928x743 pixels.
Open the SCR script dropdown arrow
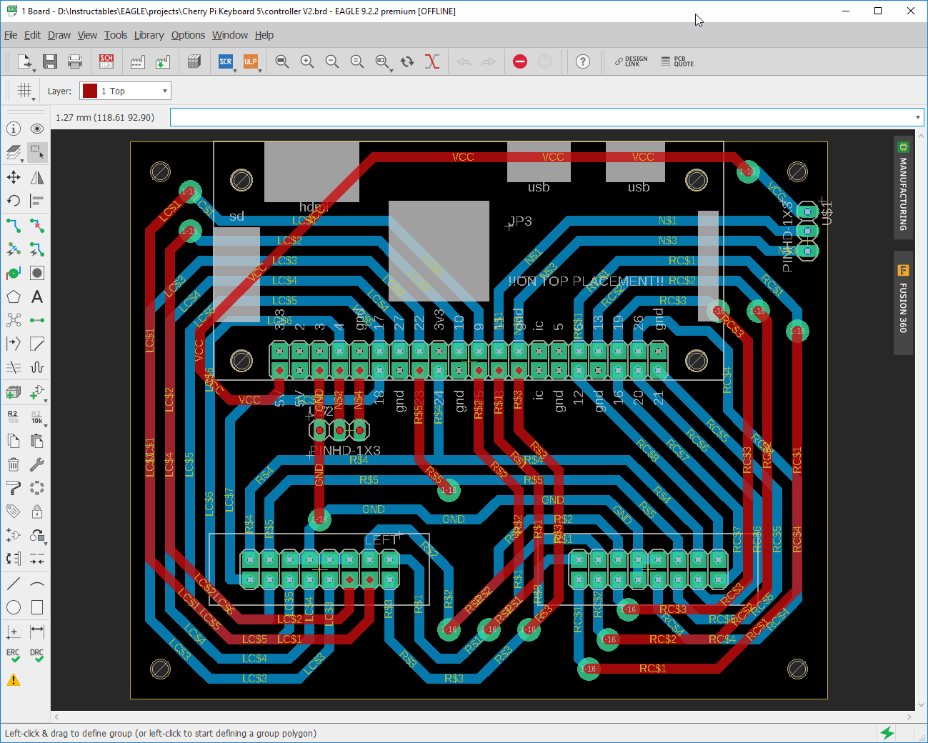(234, 70)
